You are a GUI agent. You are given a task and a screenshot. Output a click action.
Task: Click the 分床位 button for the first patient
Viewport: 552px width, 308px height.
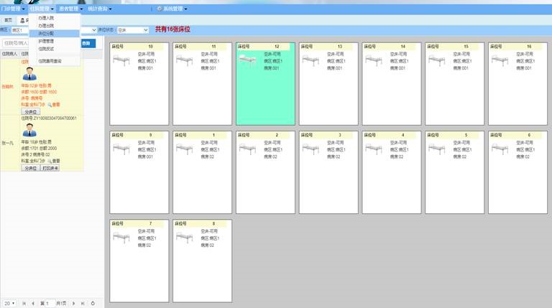pos(31,112)
